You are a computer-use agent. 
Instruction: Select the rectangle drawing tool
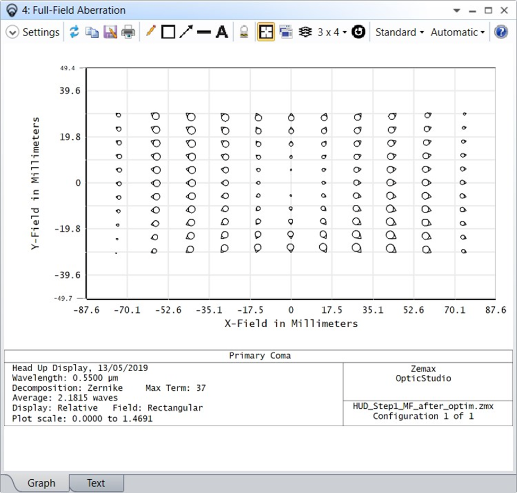[x=168, y=32]
